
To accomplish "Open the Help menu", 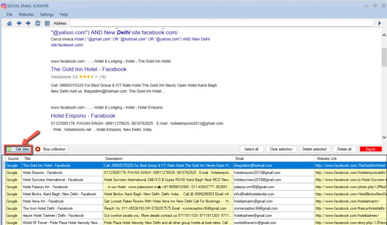I will [64, 15].
